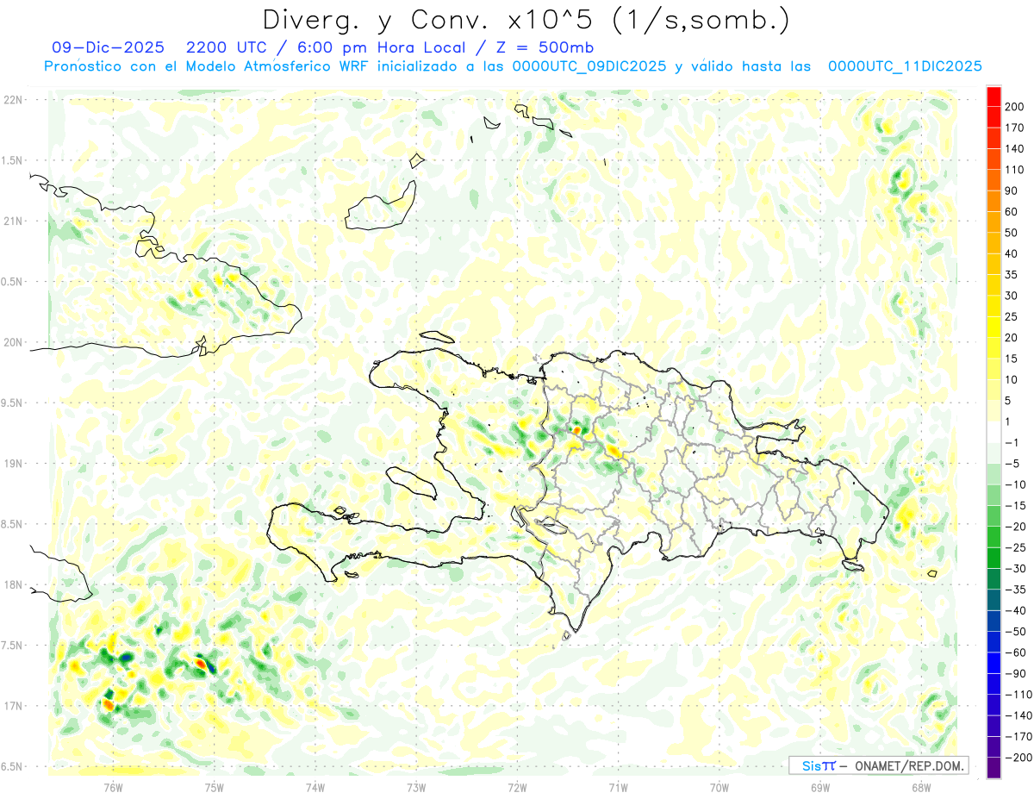The width and height of the screenshot is (1034, 799).
Task: Click the '-200' color scale value
Action: coord(1018,757)
